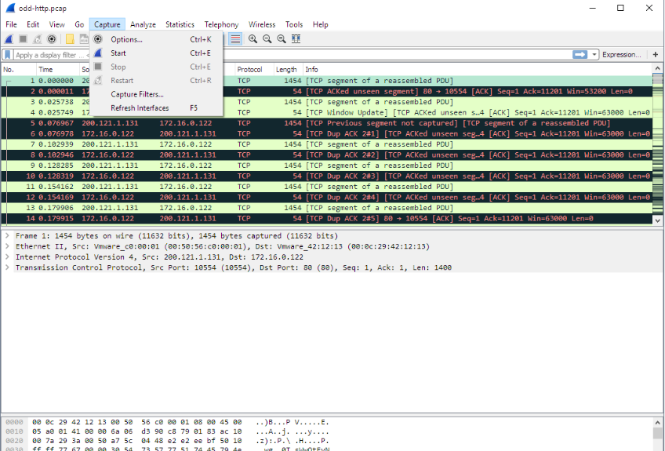This screenshot has width=665, height=451.
Task: Open the Tools menu
Action: (294, 24)
